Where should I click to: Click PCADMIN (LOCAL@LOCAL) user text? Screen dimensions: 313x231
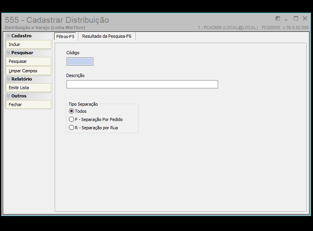tap(228, 27)
